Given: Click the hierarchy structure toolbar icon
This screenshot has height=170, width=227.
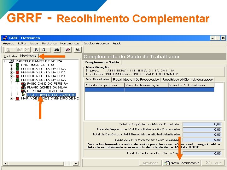Looking at the screenshot, I should (x=36, y=50).
